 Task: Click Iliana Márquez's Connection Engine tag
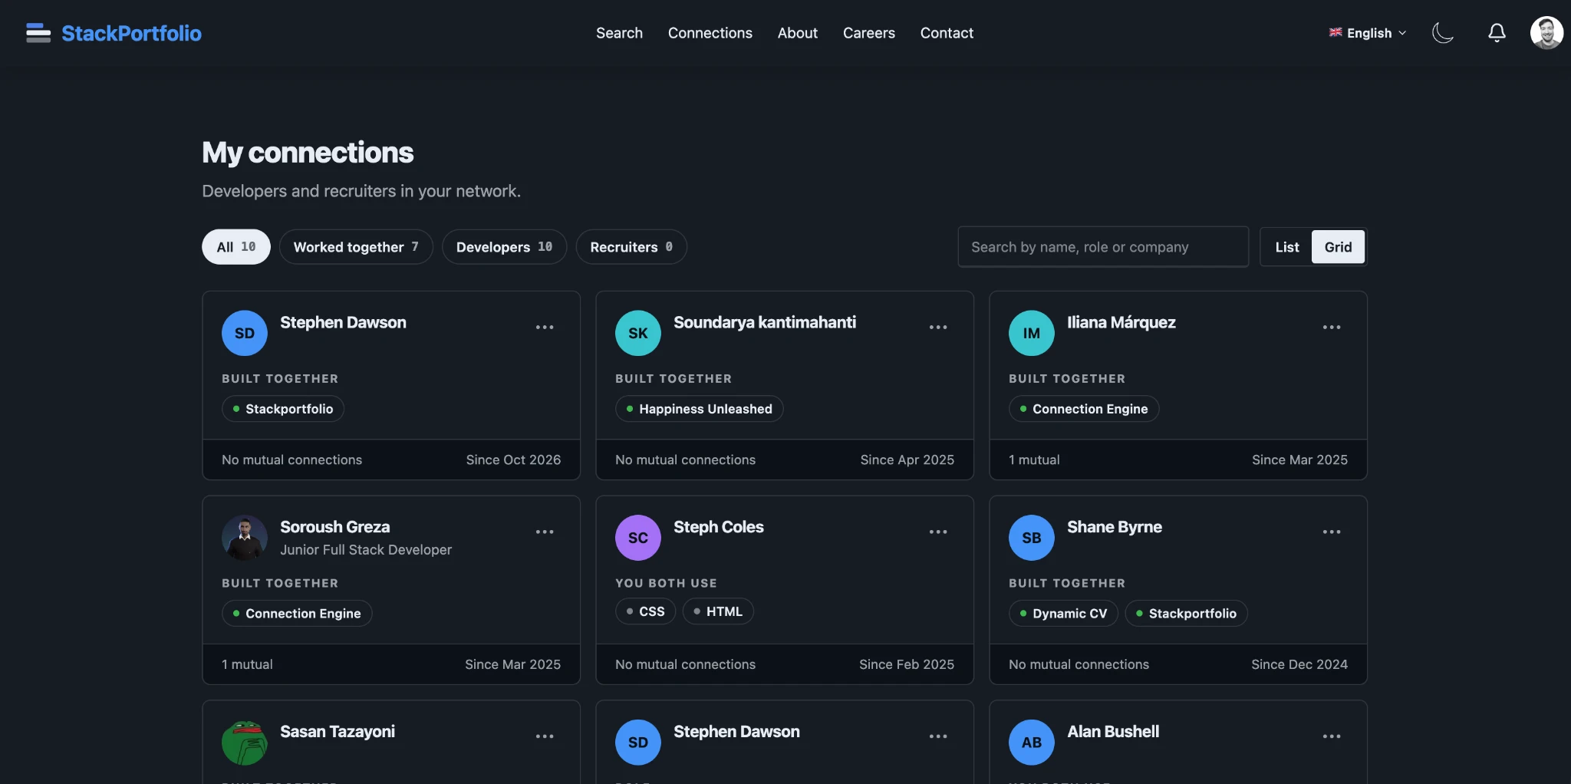click(1083, 409)
